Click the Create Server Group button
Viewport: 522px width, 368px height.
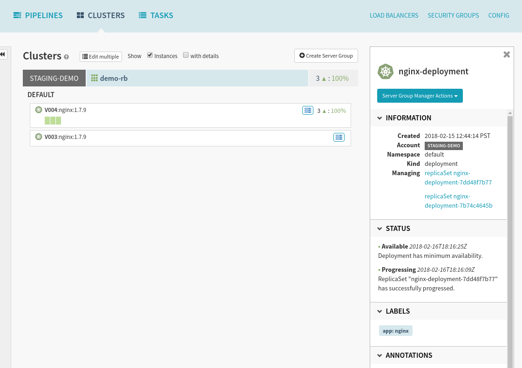point(326,56)
